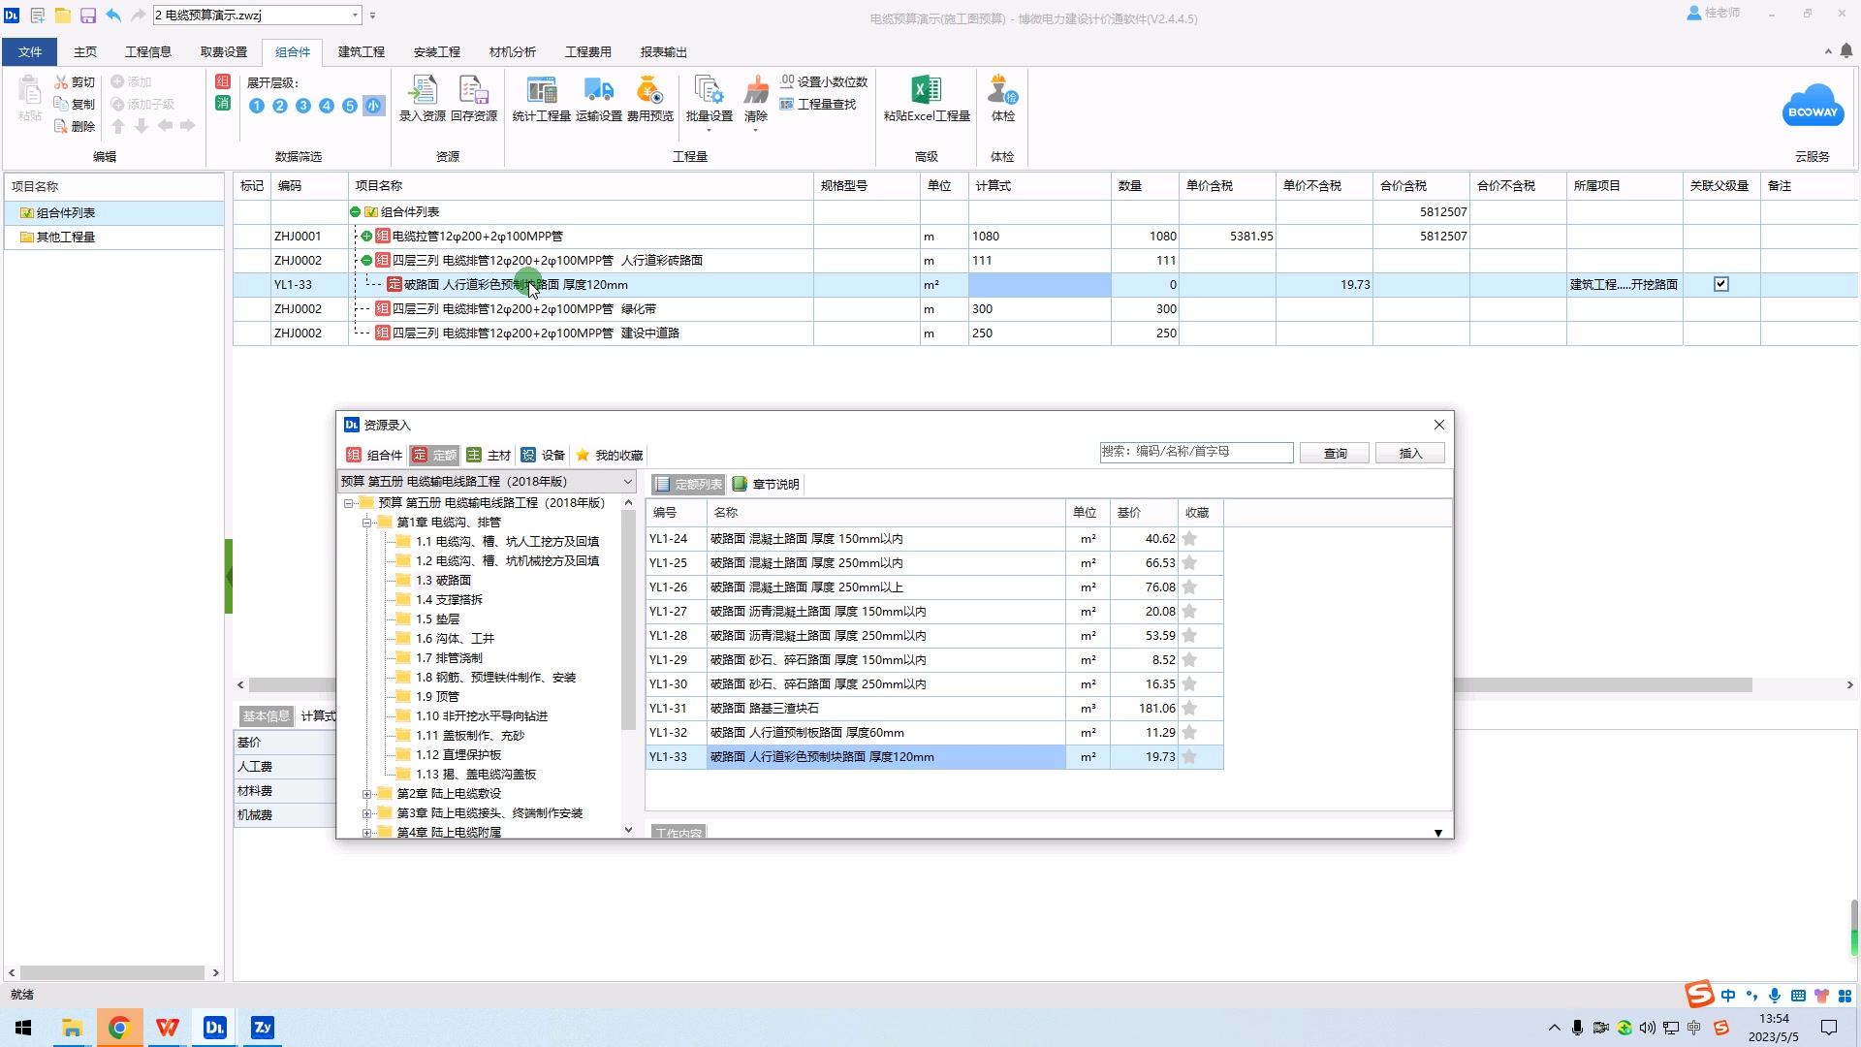This screenshot has height=1047, width=1861.
Task: Open the 预算 第五册 quota book dropdown
Action: tap(627, 482)
